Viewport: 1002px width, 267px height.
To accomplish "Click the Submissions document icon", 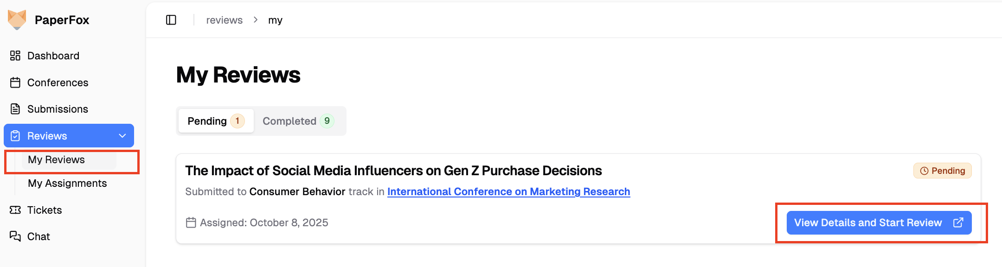I will (x=15, y=109).
